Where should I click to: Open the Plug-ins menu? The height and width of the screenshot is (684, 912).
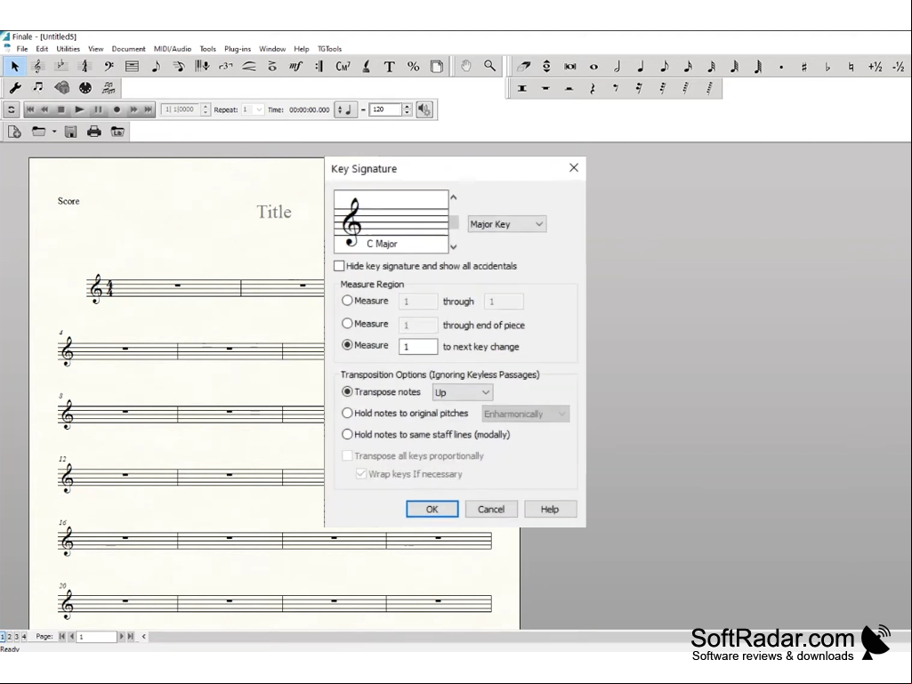[x=238, y=49]
